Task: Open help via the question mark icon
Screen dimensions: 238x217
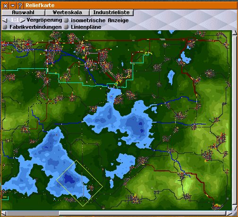Action: point(20,6)
